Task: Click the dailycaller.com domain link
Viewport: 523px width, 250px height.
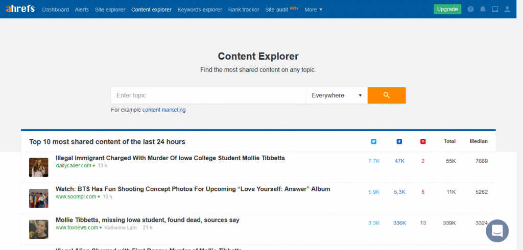Action: tap(74, 166)
